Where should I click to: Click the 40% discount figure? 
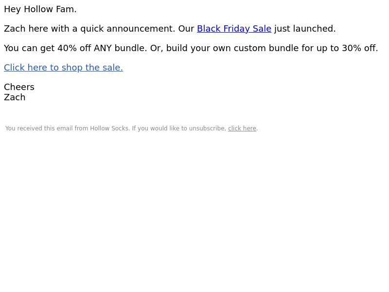(x=67, y=48)
